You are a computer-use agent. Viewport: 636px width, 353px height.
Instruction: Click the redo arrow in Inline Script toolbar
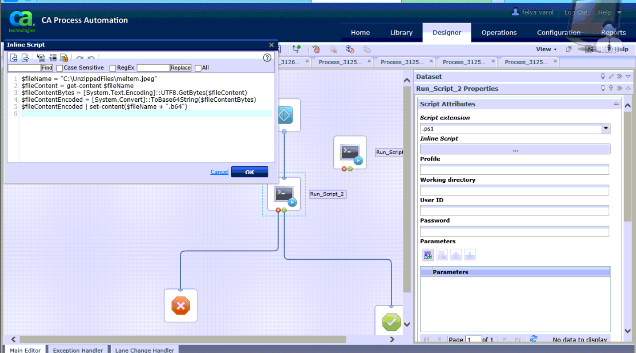click(80, 58)
